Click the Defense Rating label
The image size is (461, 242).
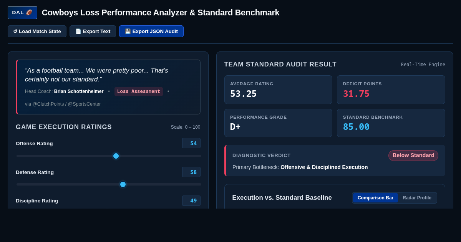[x=35, y=172]
